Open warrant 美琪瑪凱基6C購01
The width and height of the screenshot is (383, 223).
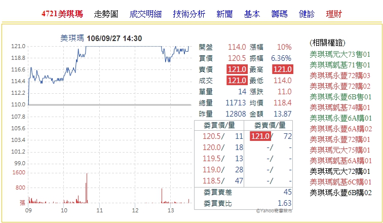[340, 182]
